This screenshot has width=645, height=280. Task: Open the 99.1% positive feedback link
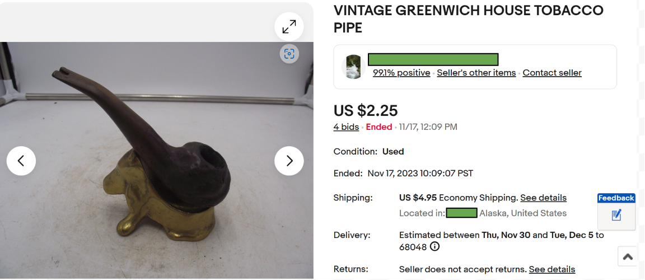(x=401, y=73)
